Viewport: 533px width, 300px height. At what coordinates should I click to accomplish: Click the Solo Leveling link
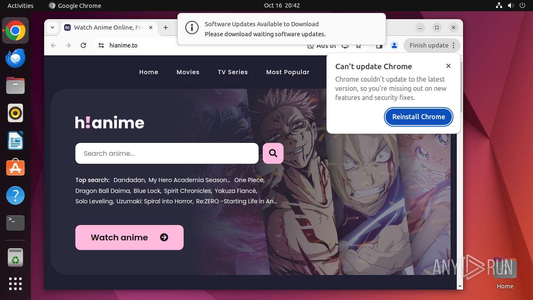pos(95,201)
